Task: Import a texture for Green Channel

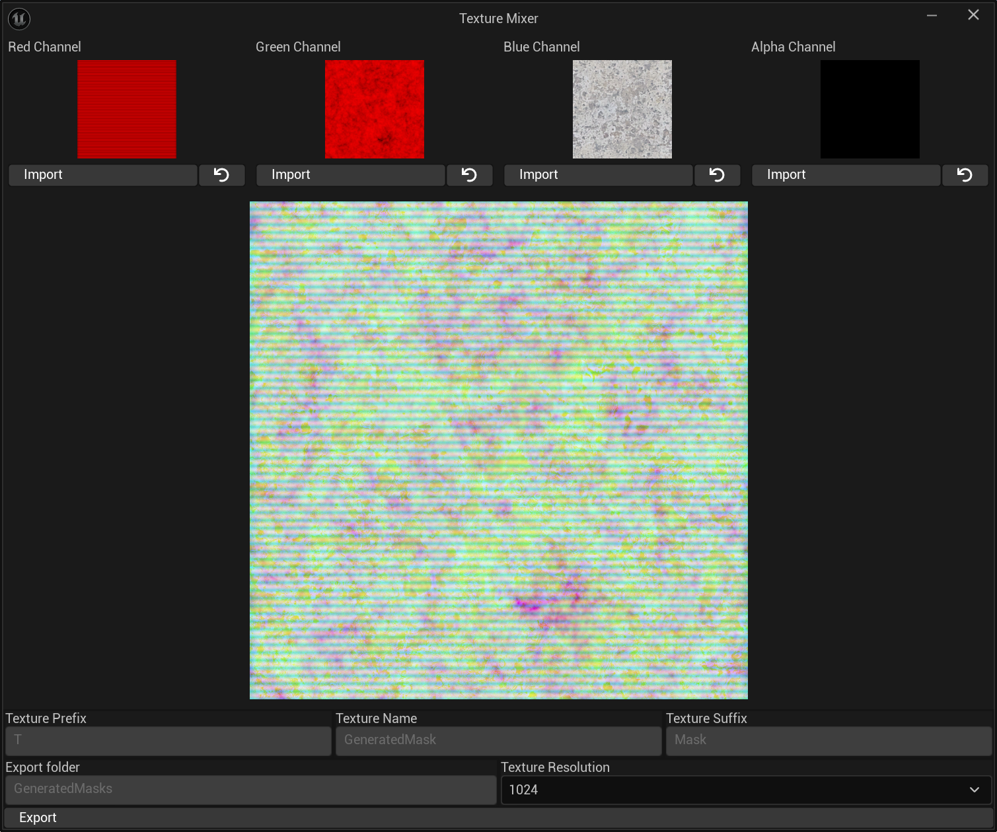Action: pos(351,175)
